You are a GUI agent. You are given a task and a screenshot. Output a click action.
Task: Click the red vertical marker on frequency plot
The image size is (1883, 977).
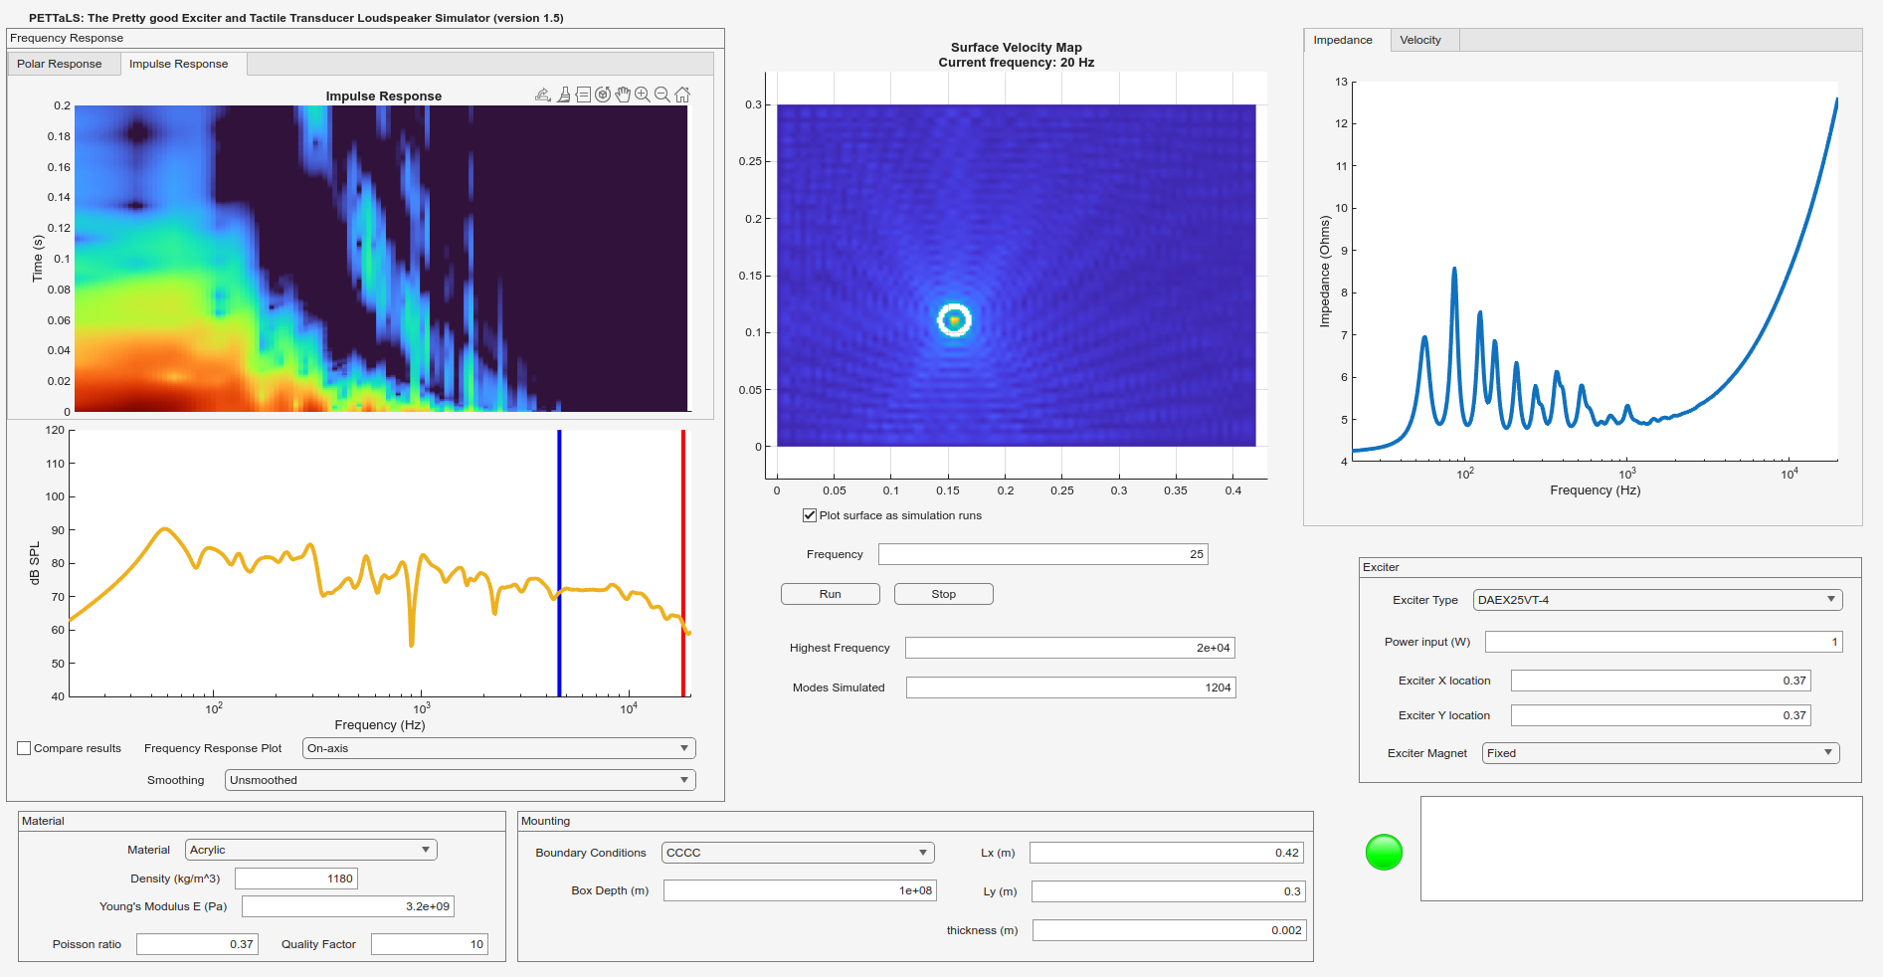click(x=683, y=563)
